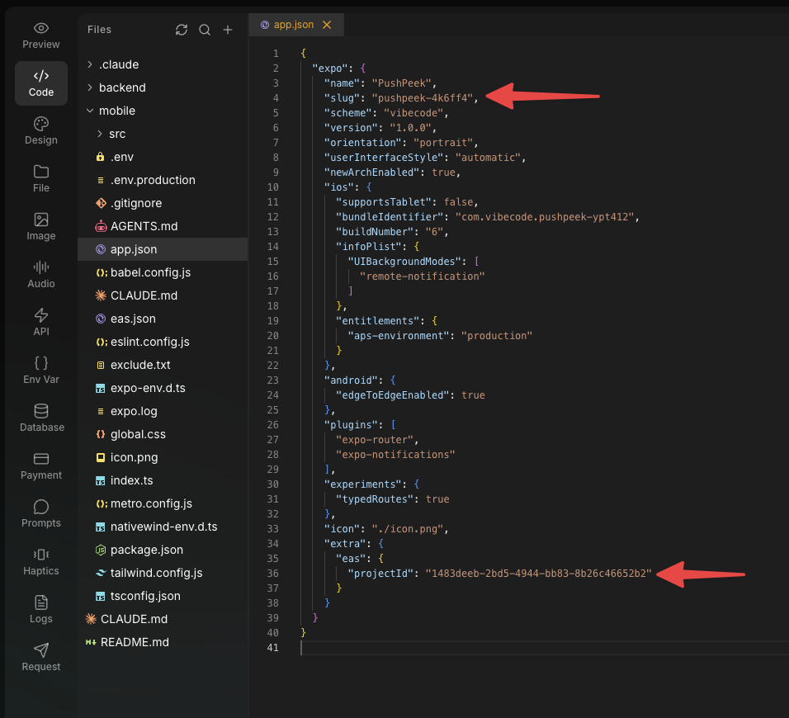
Task: Open the Request panel
Action: pyautogui.click(x=40, y=656)
